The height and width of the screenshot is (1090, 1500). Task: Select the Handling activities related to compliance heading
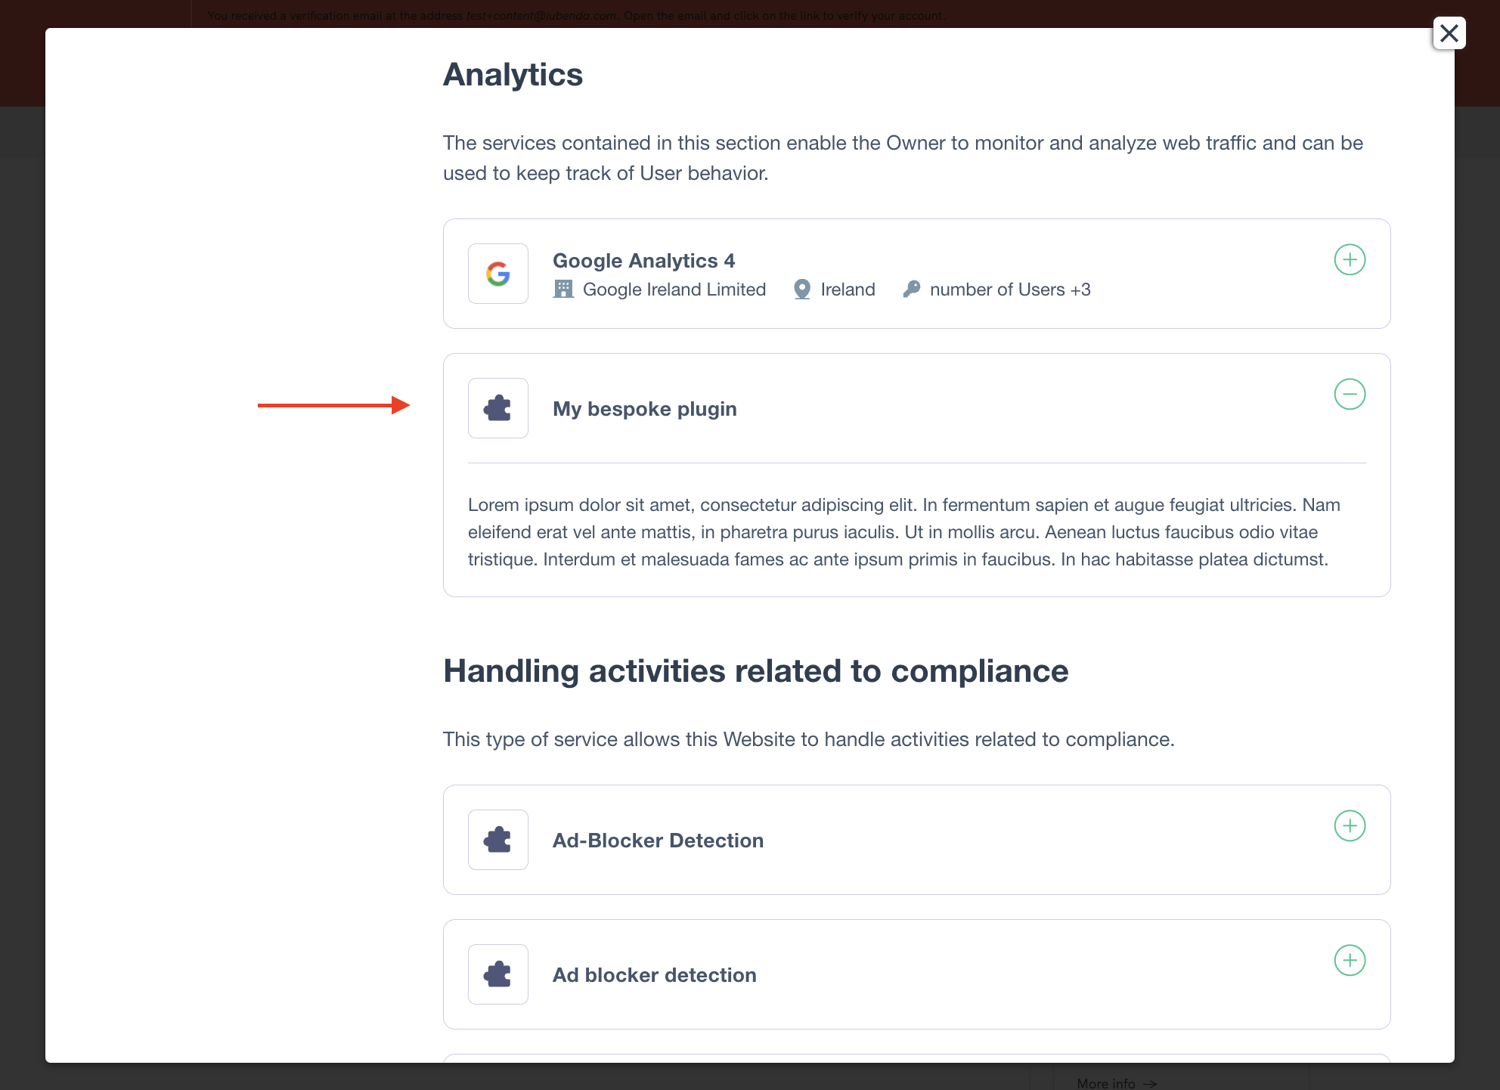756,670
